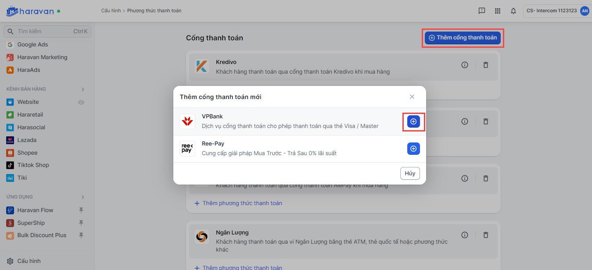Click Thêm cổng thanh toán button
Image resolution: width=592 pixels, height=270 pixels.
point(463,38)
